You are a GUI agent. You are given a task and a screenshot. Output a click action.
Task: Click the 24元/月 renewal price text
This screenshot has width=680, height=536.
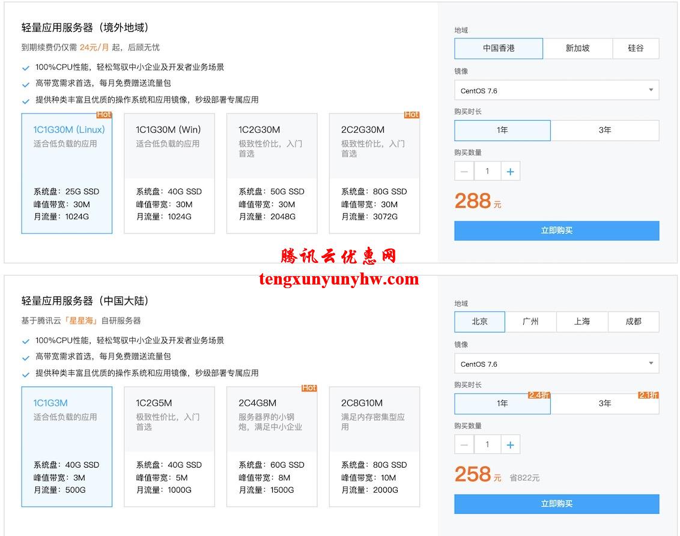94,47
